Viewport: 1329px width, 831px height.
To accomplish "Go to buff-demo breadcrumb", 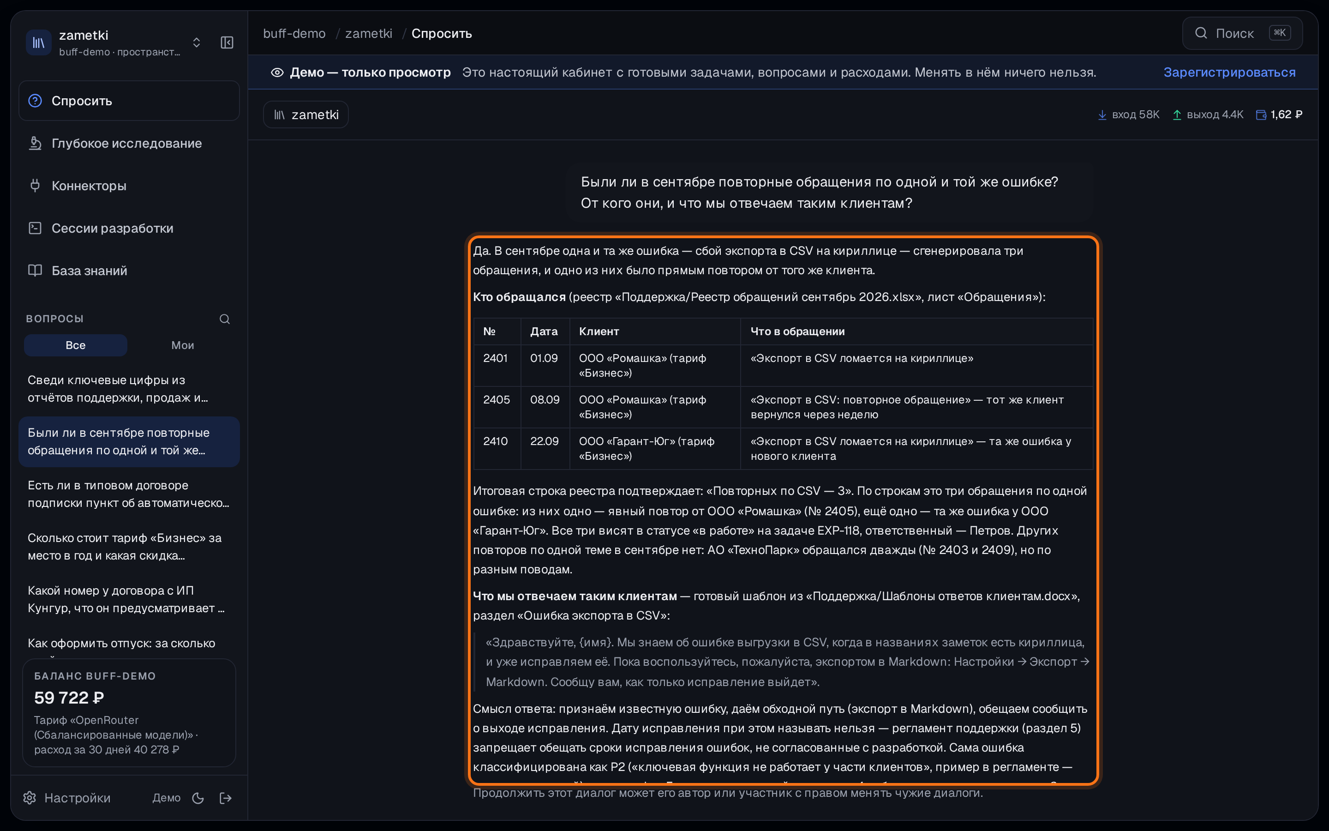I will [x=294, y=34].
